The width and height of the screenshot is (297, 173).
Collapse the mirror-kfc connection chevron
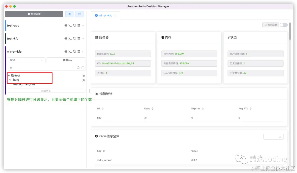pyautogui.click(x=83, y=52)
